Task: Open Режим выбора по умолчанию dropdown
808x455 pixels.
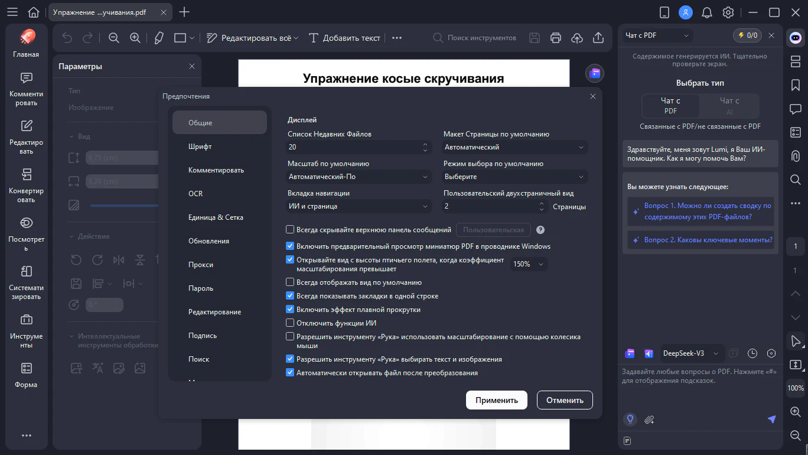Action: [515, 177]
